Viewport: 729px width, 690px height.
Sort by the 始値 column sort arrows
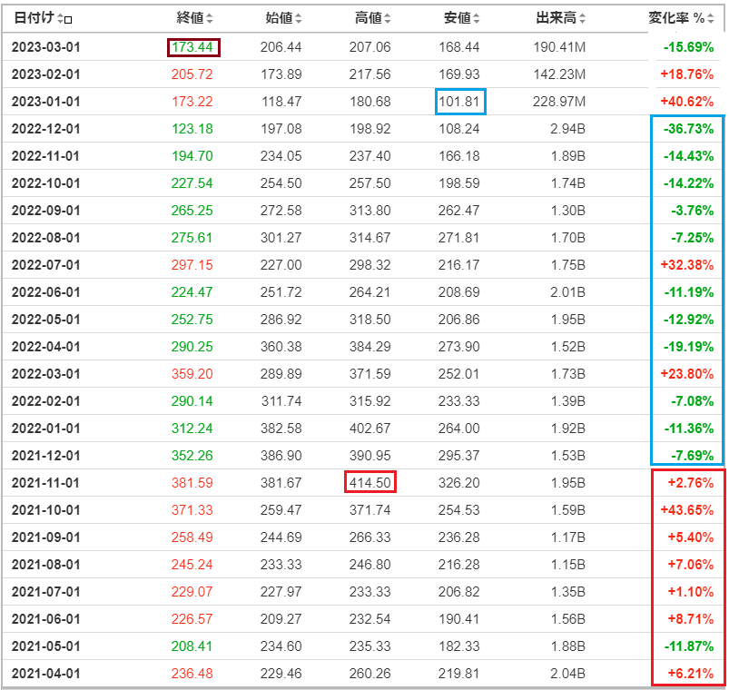coord(299,18)
